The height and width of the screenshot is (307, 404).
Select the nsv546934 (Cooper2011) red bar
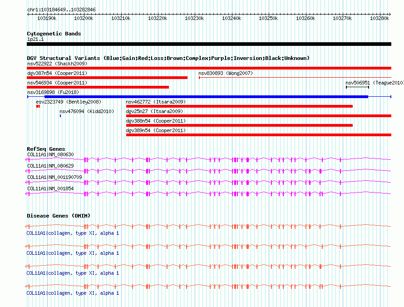coord(98,87)
